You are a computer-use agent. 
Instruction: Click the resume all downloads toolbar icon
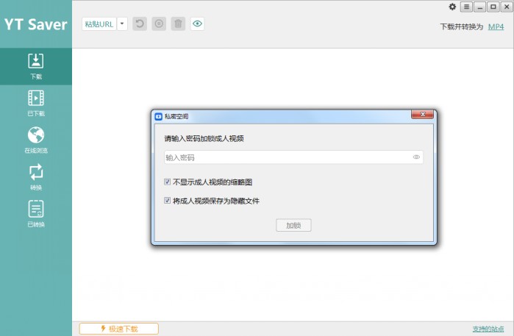[x=140, y=24]
